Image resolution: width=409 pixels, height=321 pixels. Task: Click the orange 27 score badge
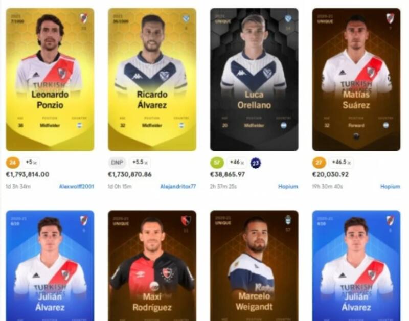[x=319, y=163]
